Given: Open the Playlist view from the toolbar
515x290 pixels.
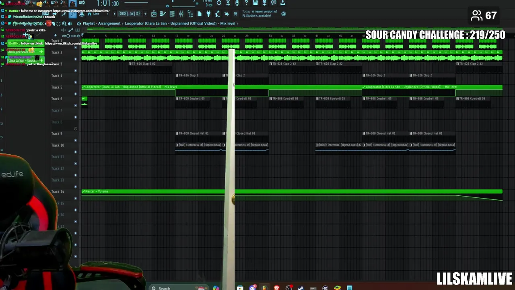Looking at the screenshot, I should [154, 14].
